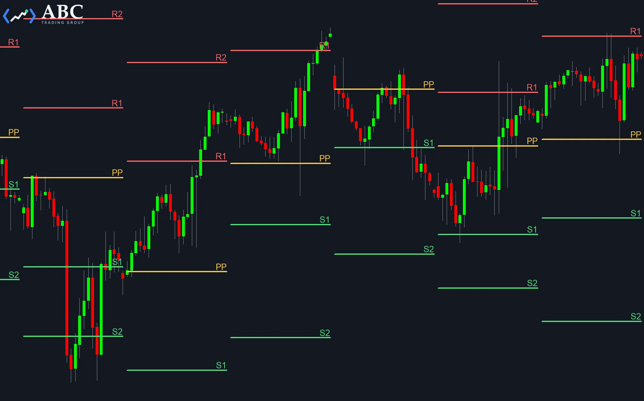Select the PP label at the chart's far-left edge
Image resolution: width=644 pixels, height=401 pixels.
pyautogui.click(x=14, y=132)
